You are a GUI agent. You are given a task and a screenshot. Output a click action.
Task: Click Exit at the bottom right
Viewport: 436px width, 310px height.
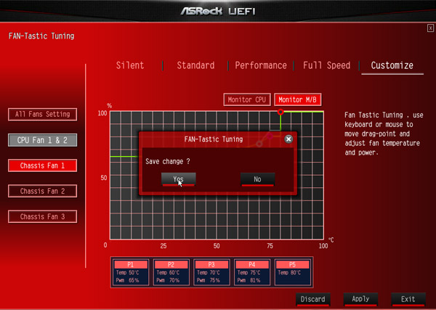coord(408,299)
